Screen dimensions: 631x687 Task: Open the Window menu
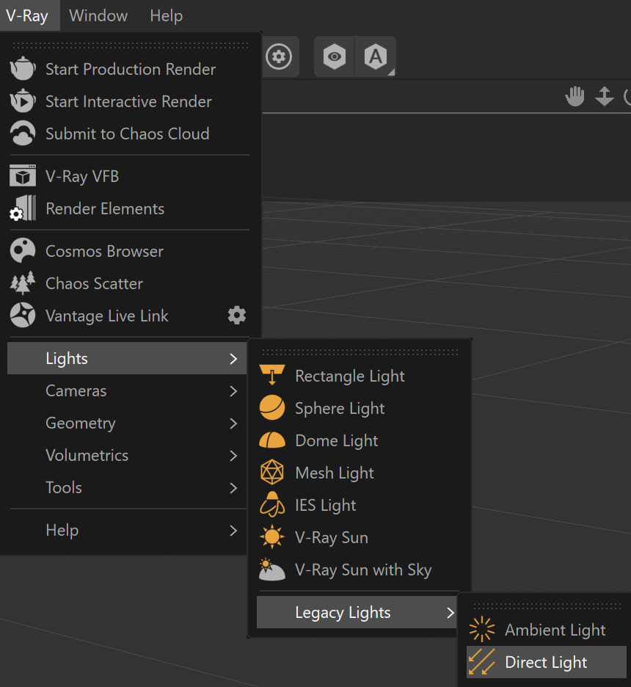[98, 15]
